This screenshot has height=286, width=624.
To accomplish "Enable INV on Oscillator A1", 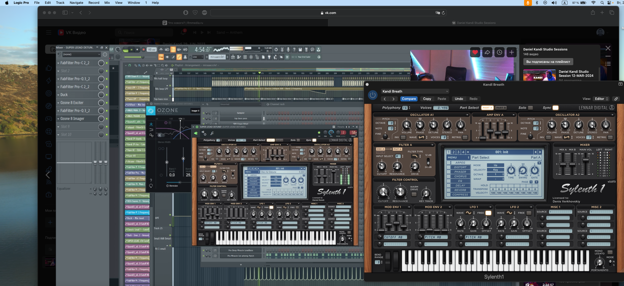I will click(x=403, y=137).
